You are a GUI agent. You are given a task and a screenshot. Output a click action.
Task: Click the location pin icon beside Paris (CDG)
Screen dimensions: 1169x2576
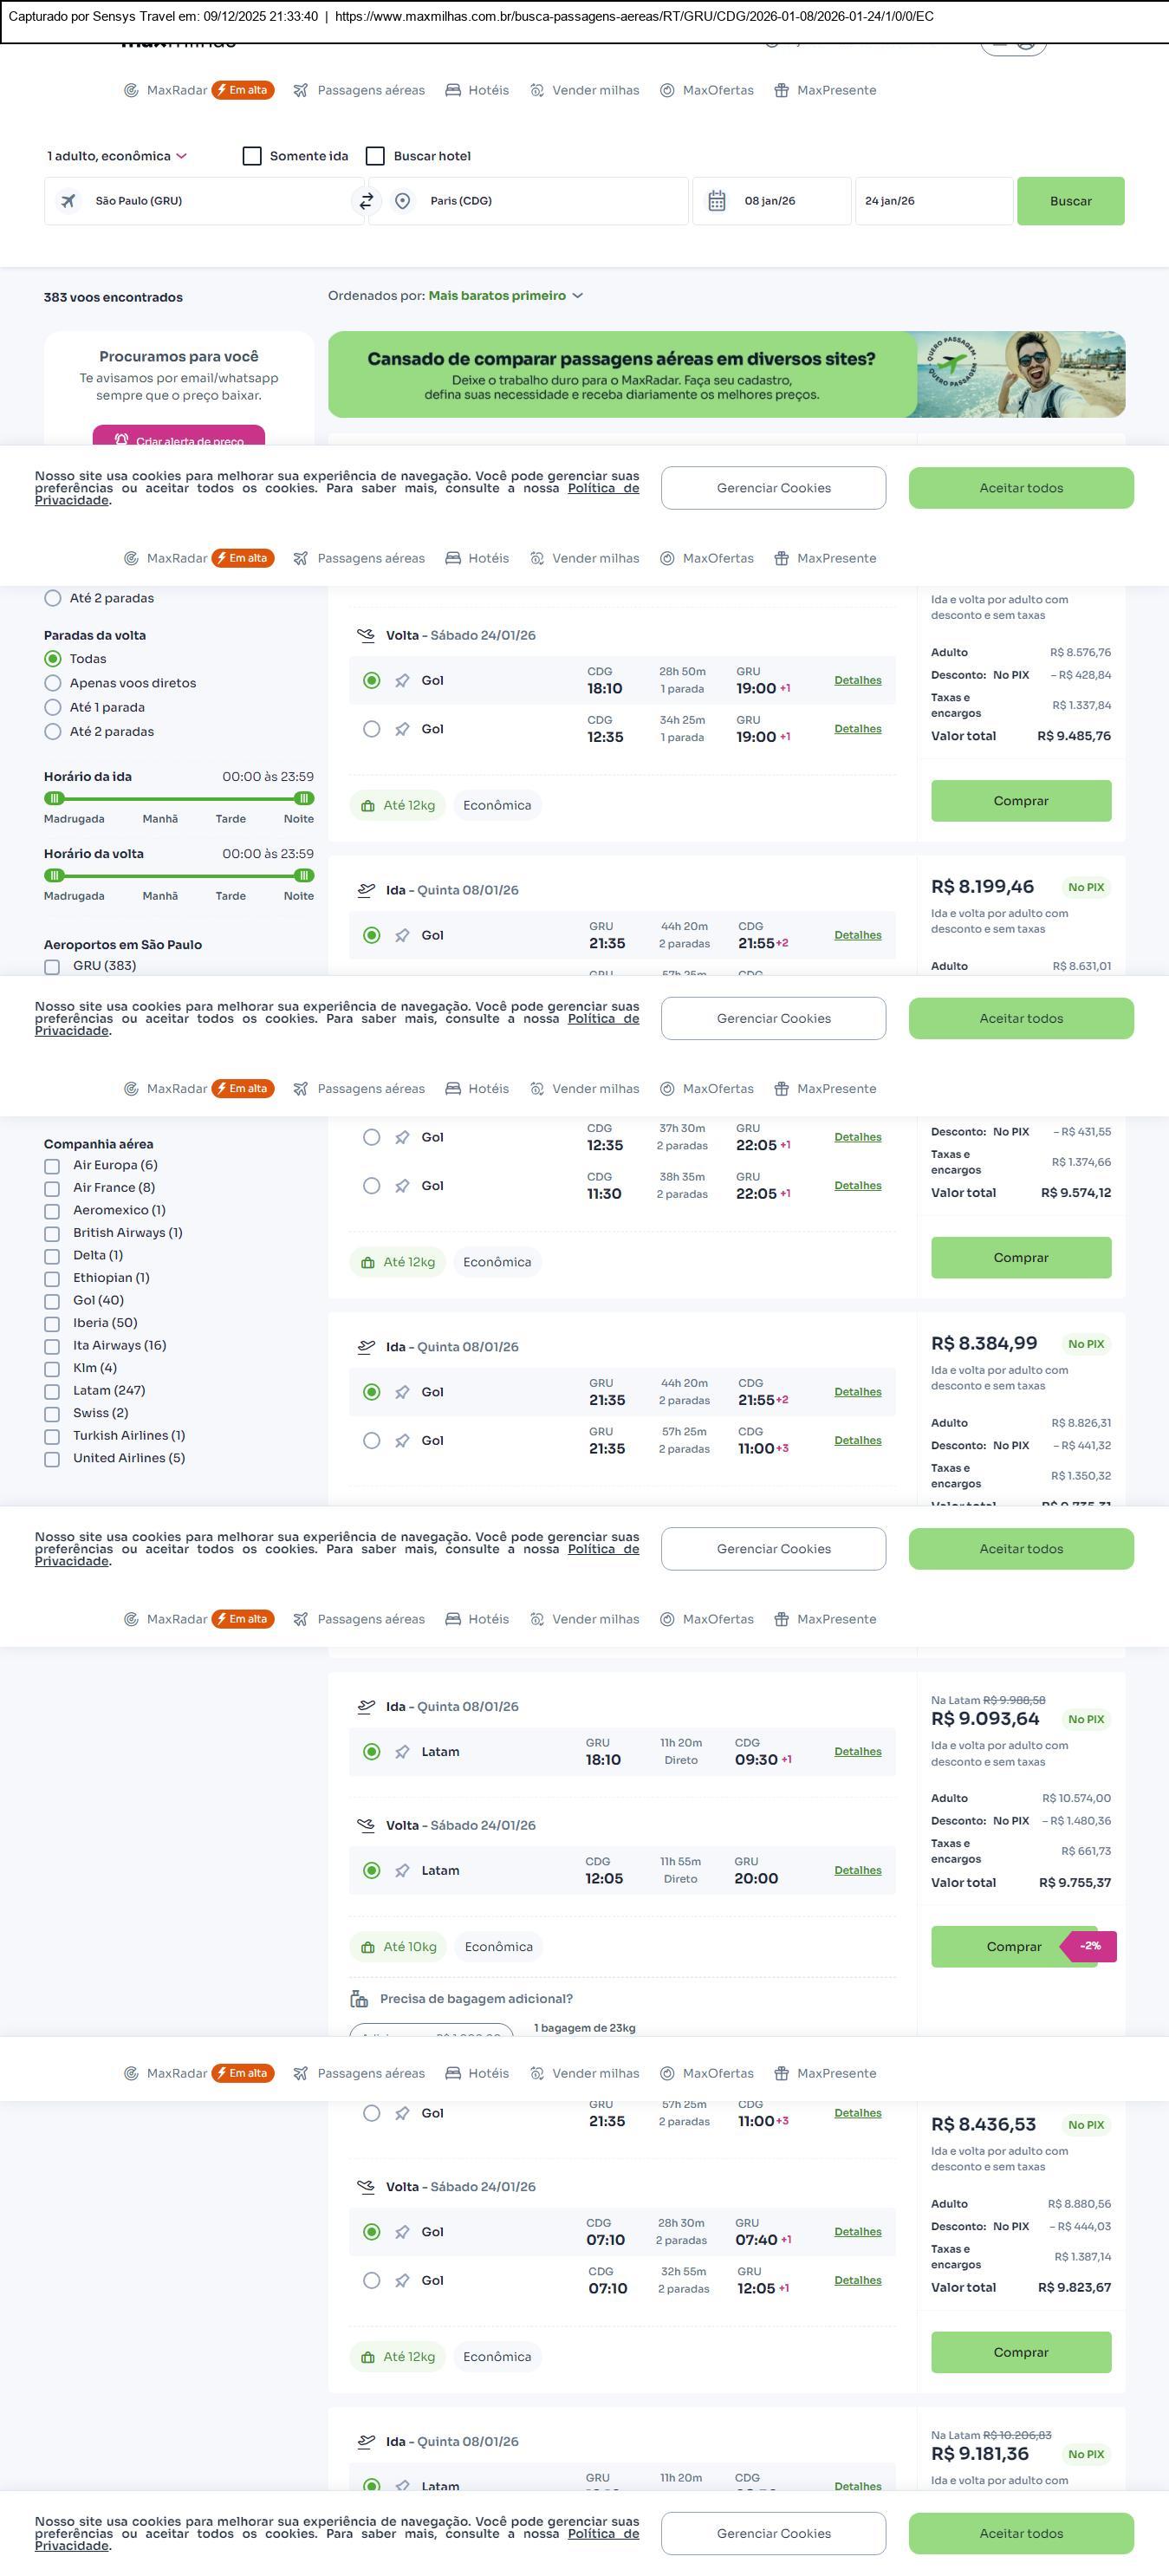pyautogui.click(x=402, y=201)
